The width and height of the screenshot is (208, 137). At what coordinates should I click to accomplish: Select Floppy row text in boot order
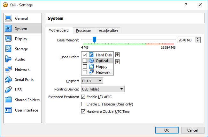[x=102, y=67]
